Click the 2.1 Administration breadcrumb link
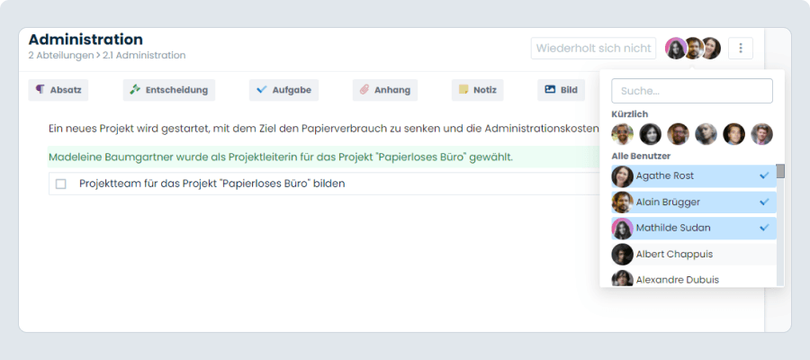Viewport: 810px width, 360px height. click(x=144, y=55)
